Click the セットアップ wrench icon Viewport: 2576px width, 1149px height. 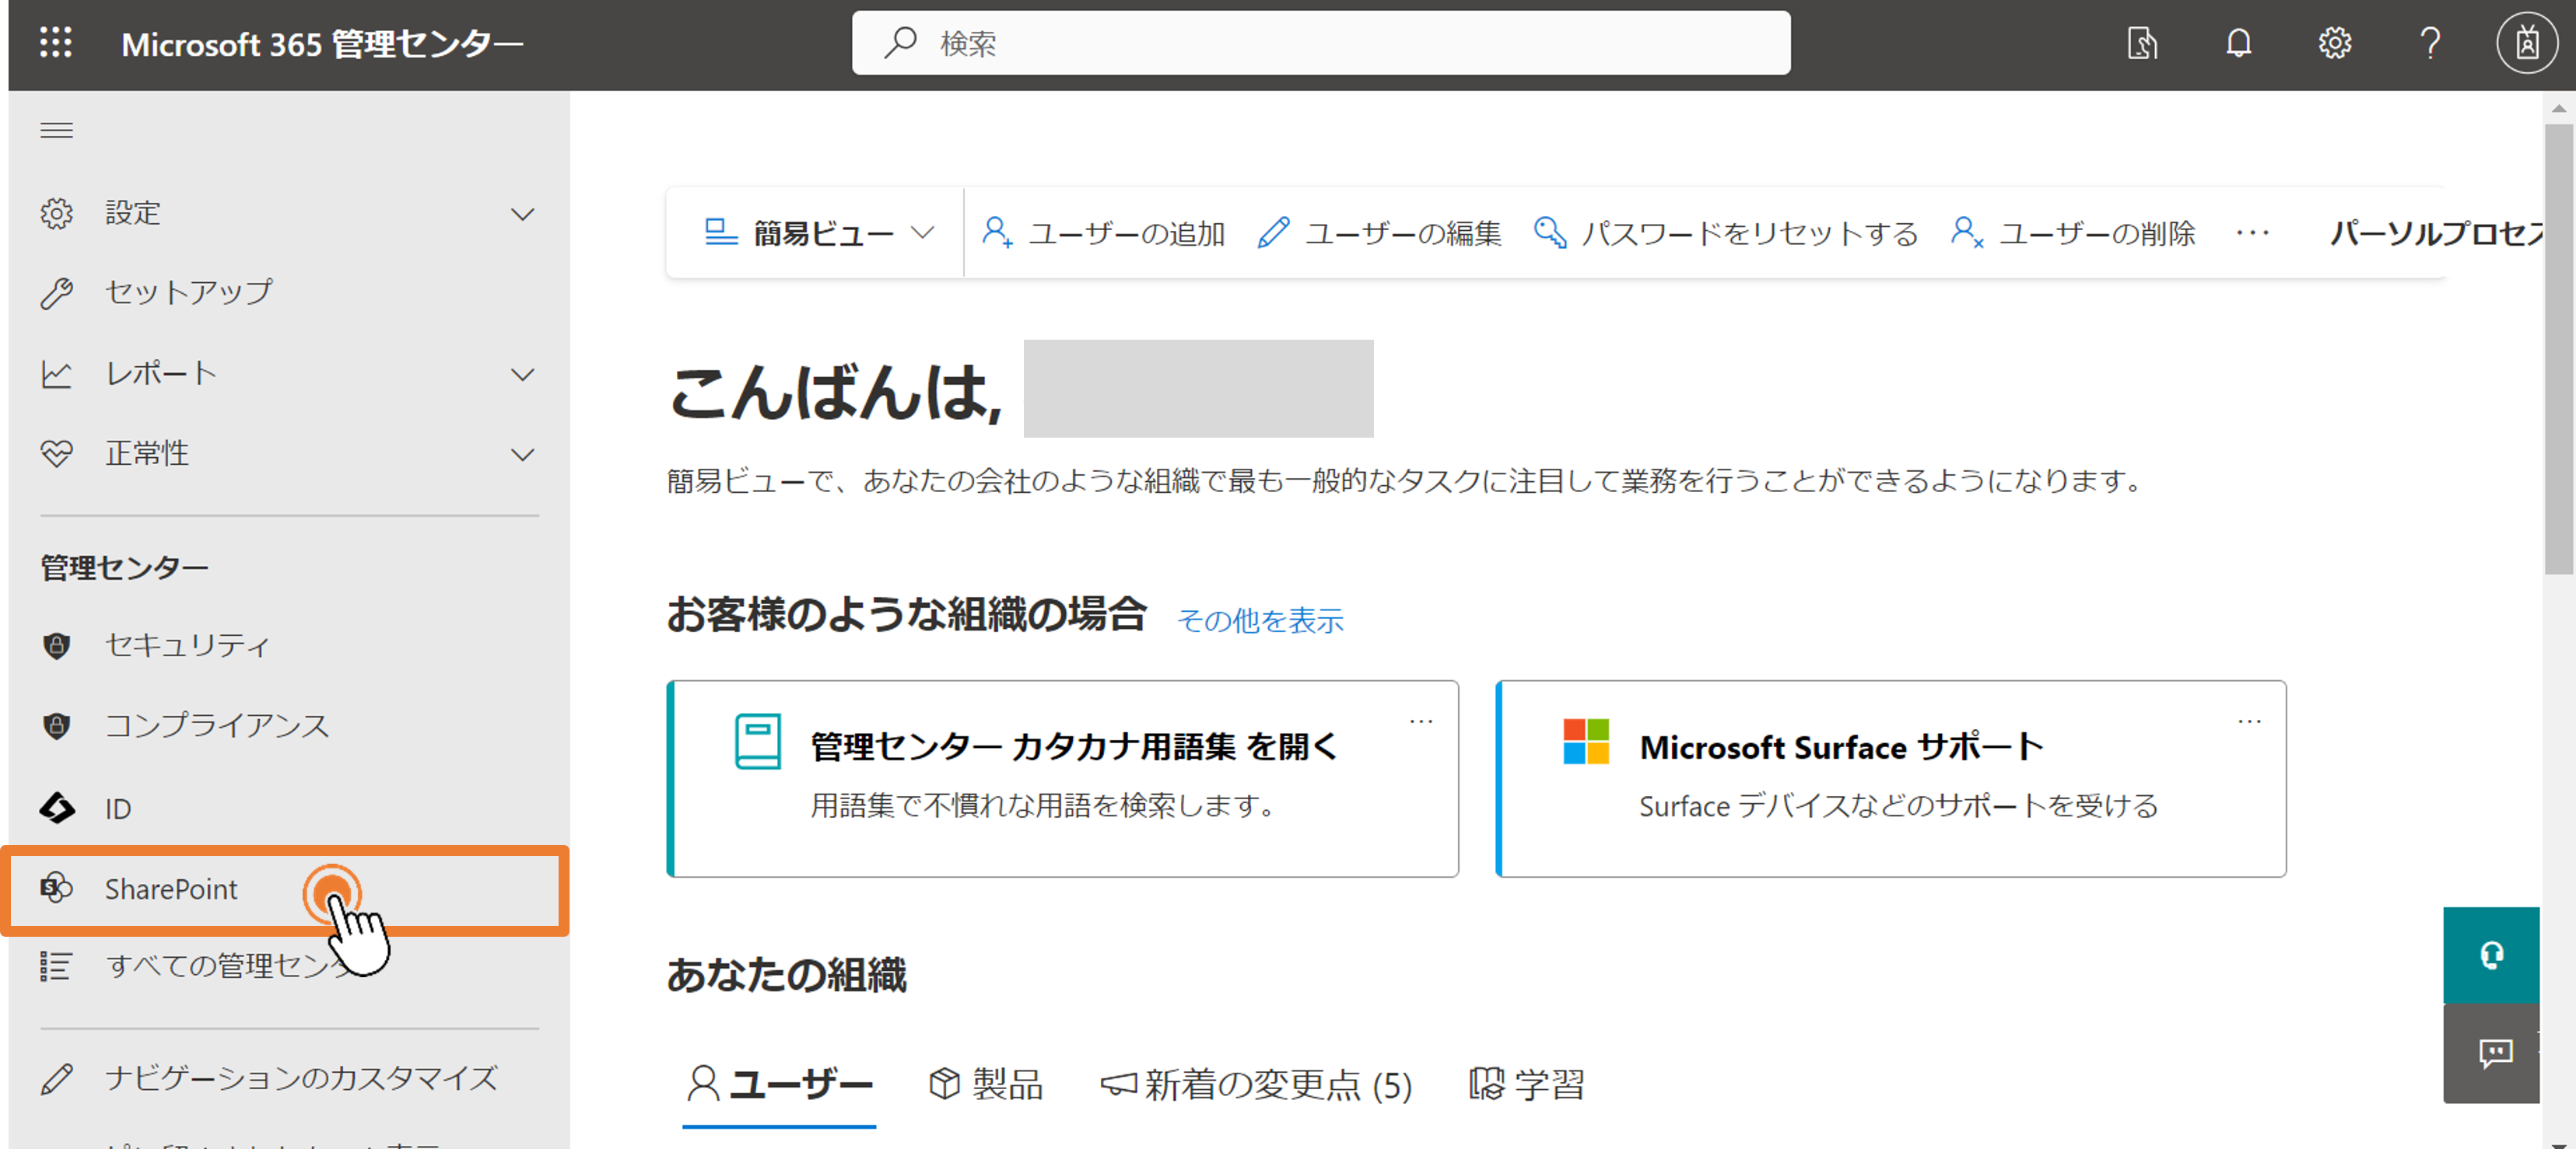tap(57, 293)
